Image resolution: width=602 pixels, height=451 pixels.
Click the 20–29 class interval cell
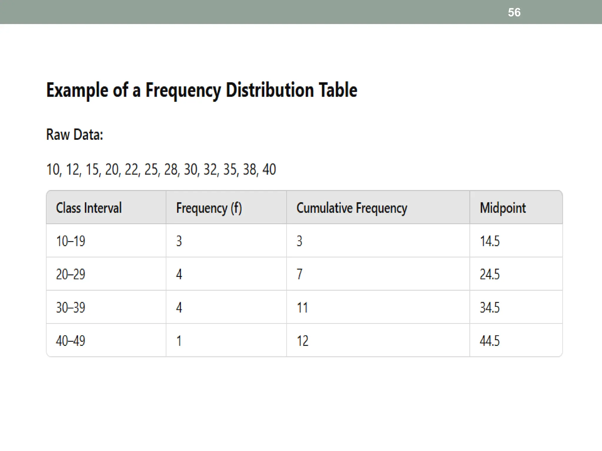tap(71, 274)
